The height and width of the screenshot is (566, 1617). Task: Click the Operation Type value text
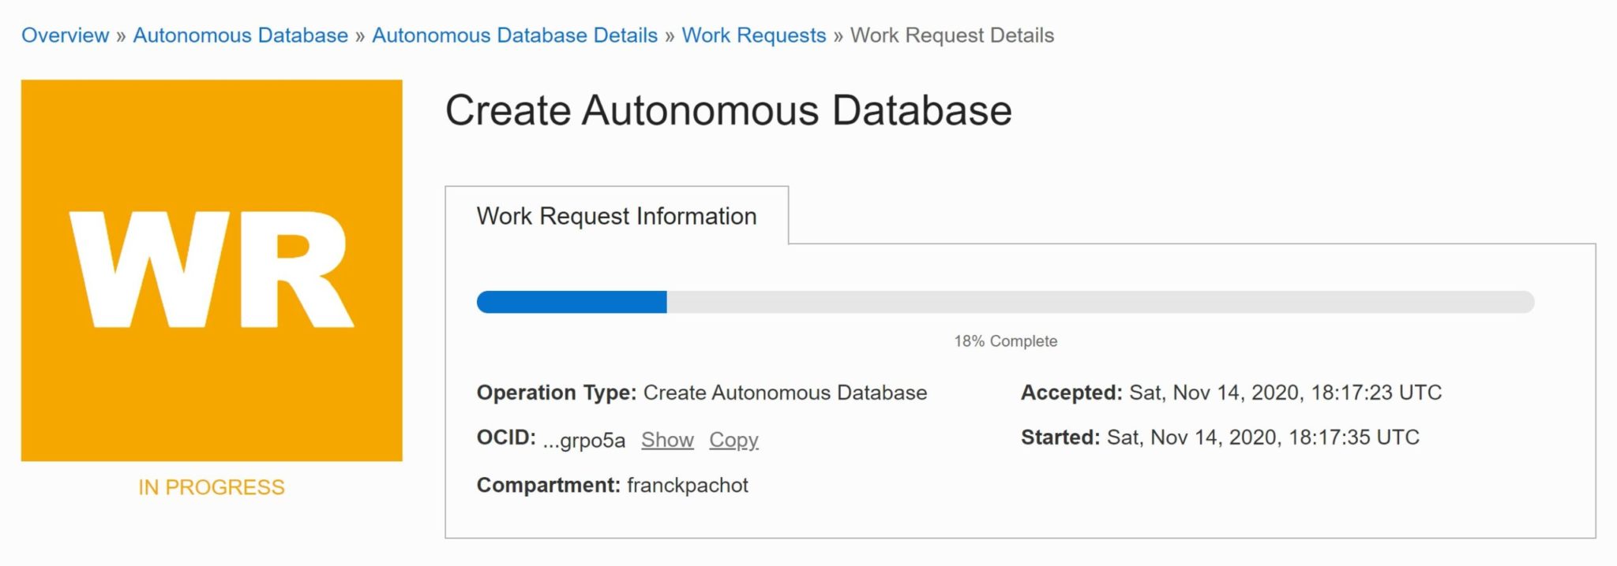point(785,393)
